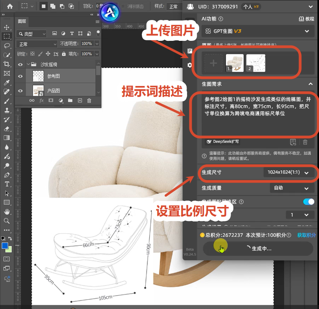Select New Selection mode button
Screen dimensions: 319x309
click(44, 6)
